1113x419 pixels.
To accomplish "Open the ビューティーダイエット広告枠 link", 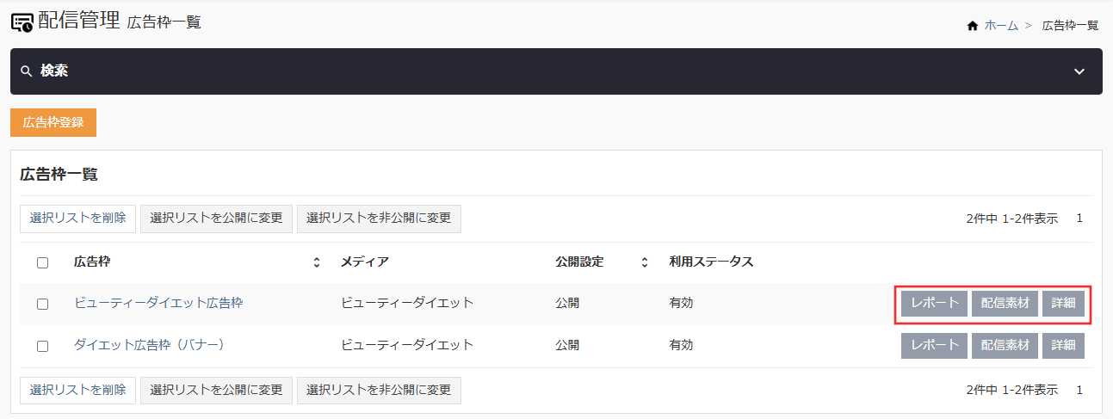I will click(158, 303).
